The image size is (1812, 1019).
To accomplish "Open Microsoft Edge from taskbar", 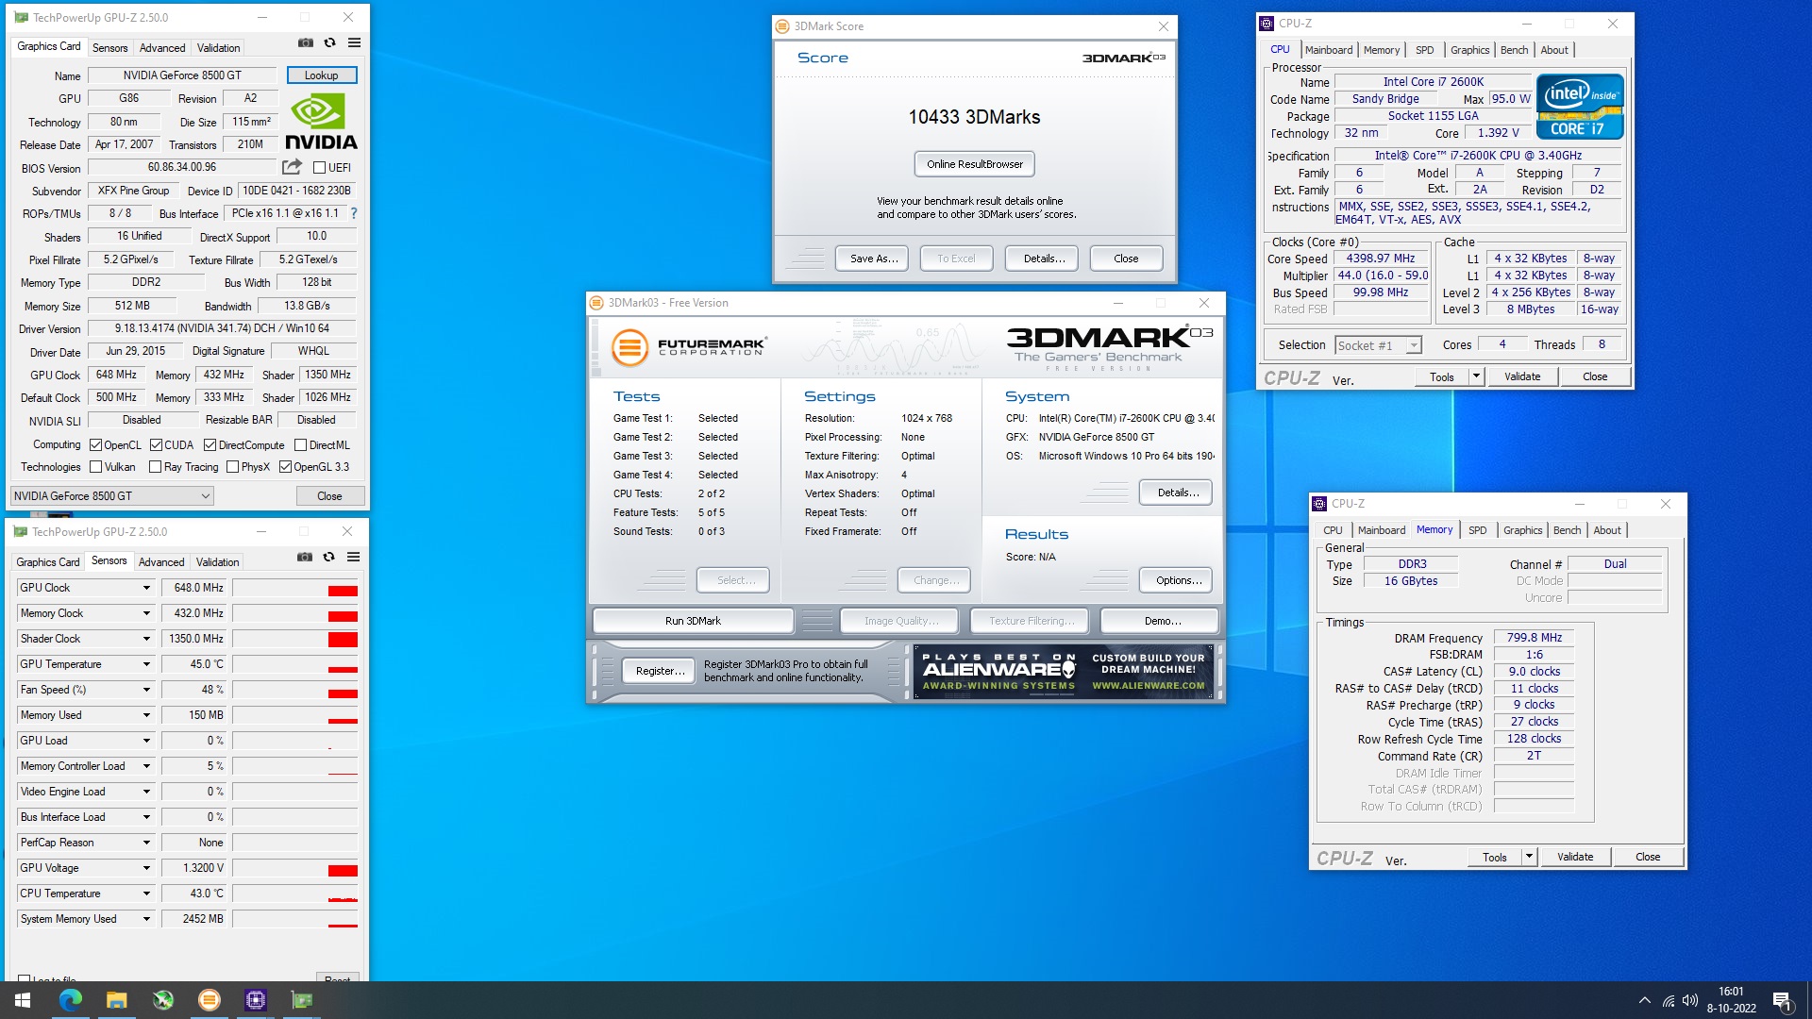I will click(x=70, y=1000).
